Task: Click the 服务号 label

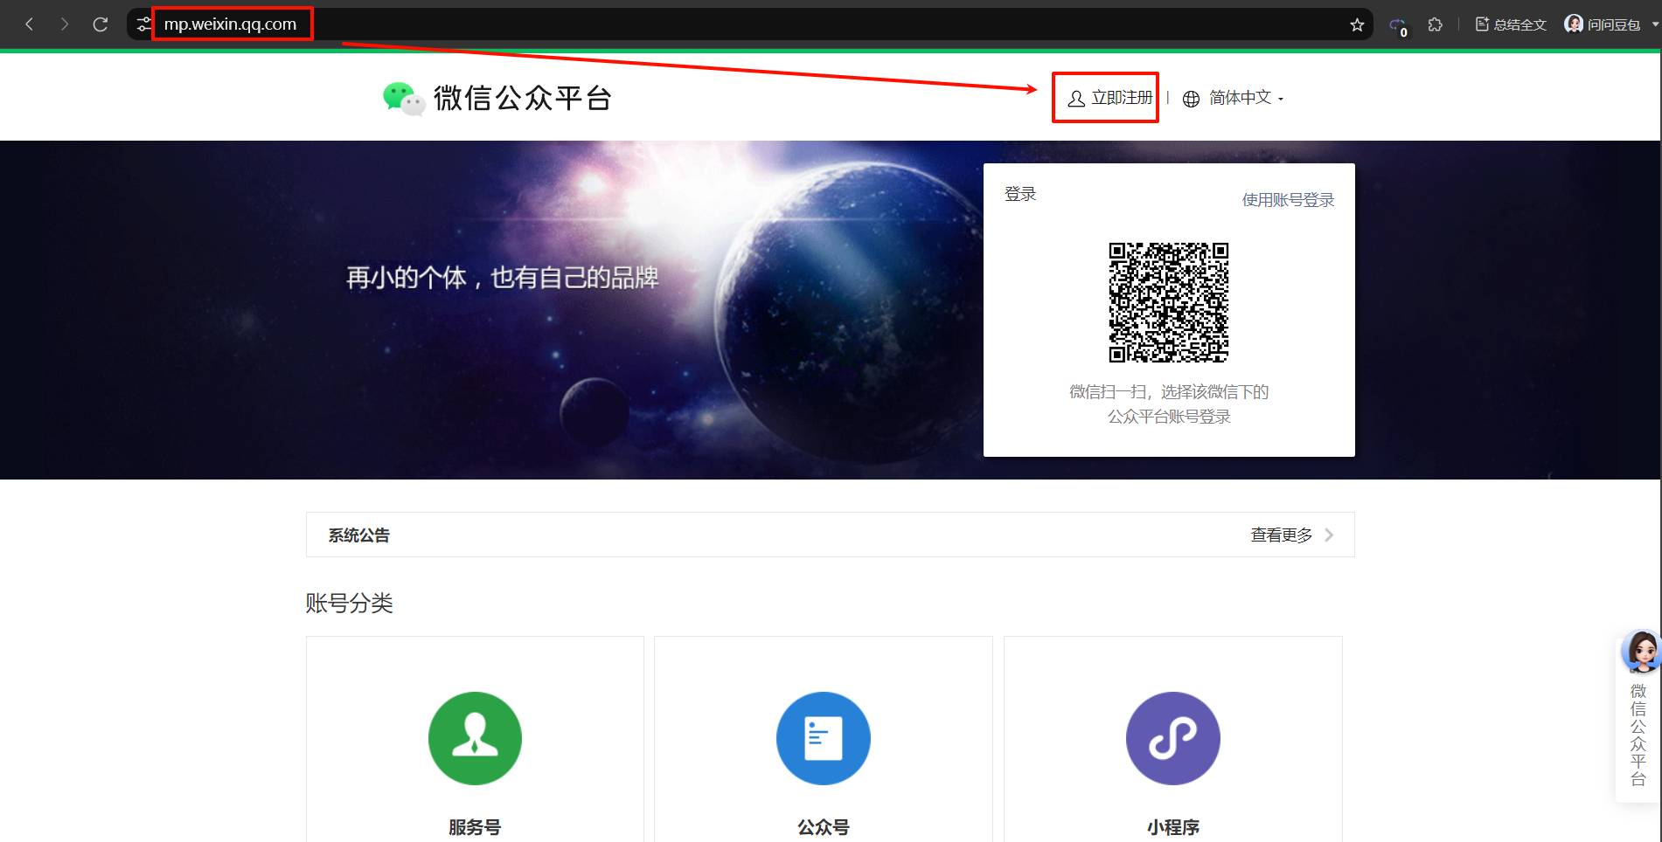Action: tap(475, 827)
